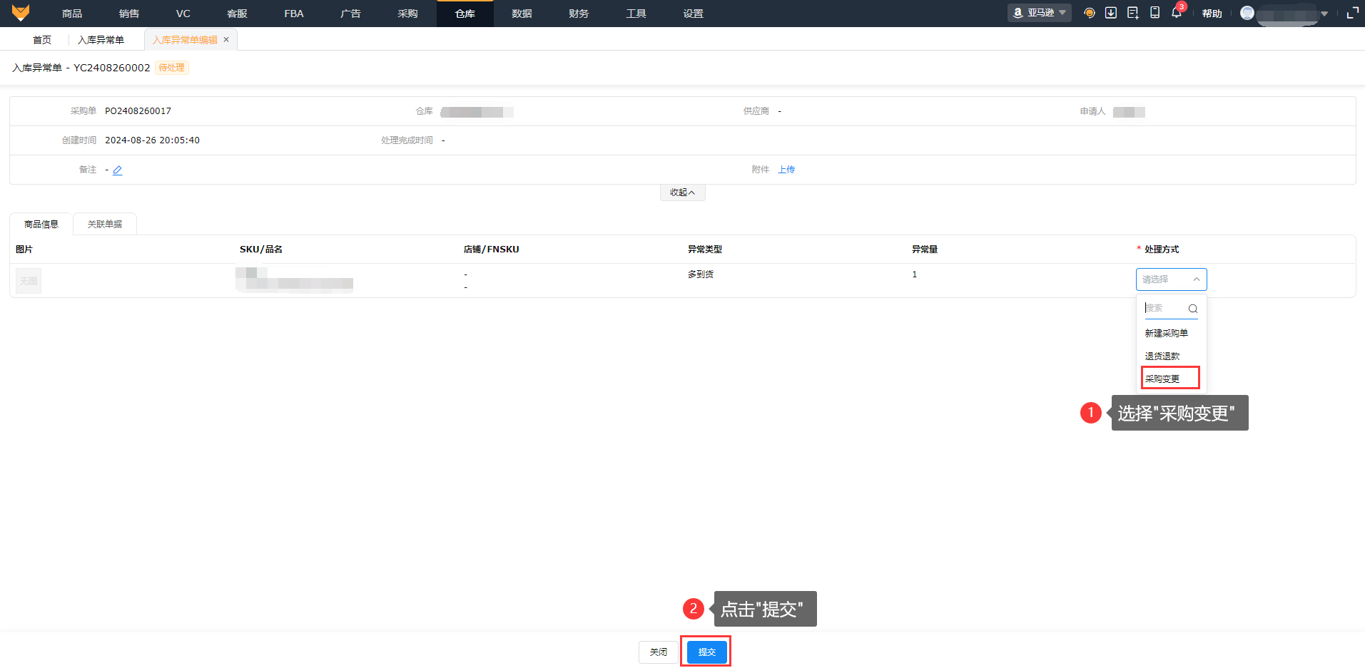The width and height of the screenshot is (1365, 668).
Task: Select 新建采购单 from the dropdown
Action: coord(1171,333)
